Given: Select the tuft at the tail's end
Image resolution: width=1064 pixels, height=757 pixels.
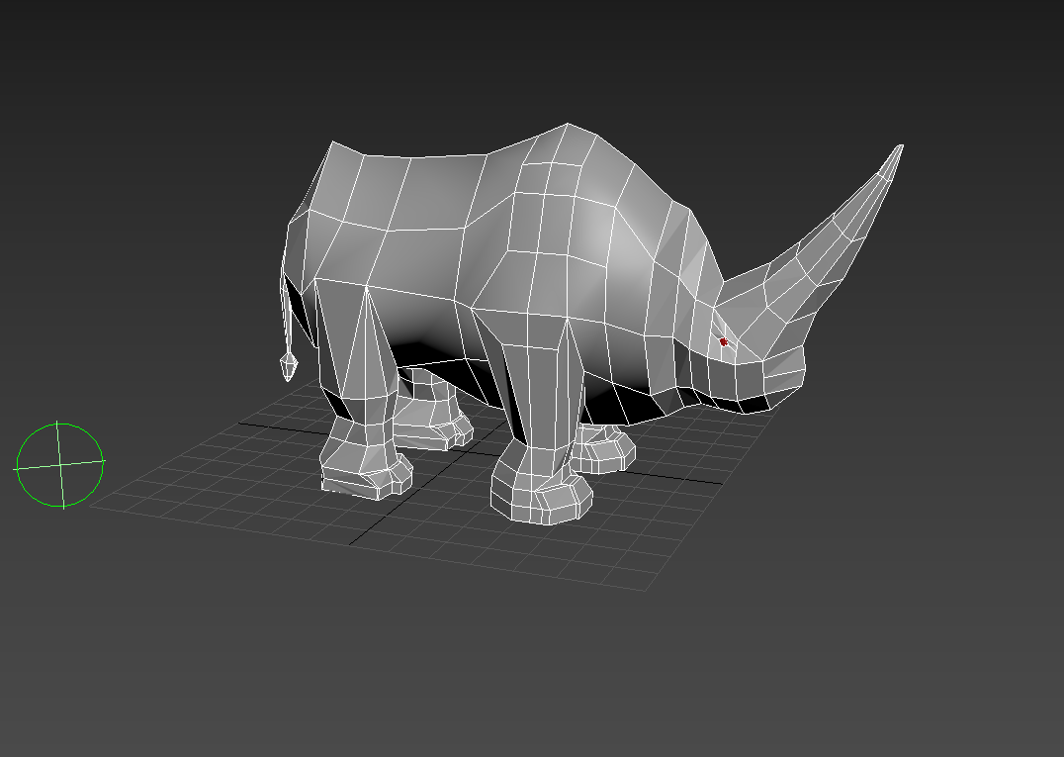Looking at the screenshot, I should pyautogui.click(x=288, y=366).
